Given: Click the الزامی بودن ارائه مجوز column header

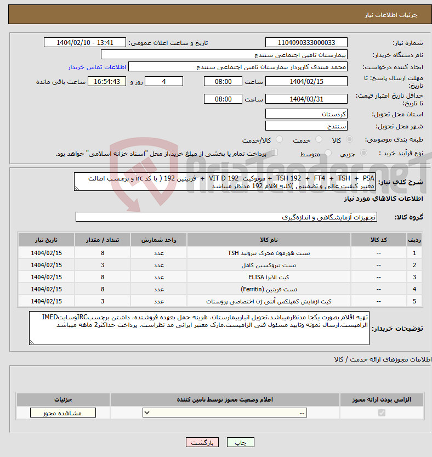Looking at the screenshot, I should tap(382, 399).
